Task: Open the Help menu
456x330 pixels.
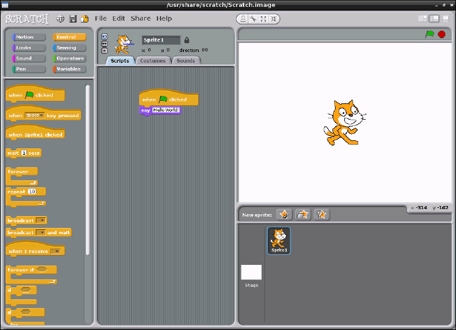Action: (164, 18)
